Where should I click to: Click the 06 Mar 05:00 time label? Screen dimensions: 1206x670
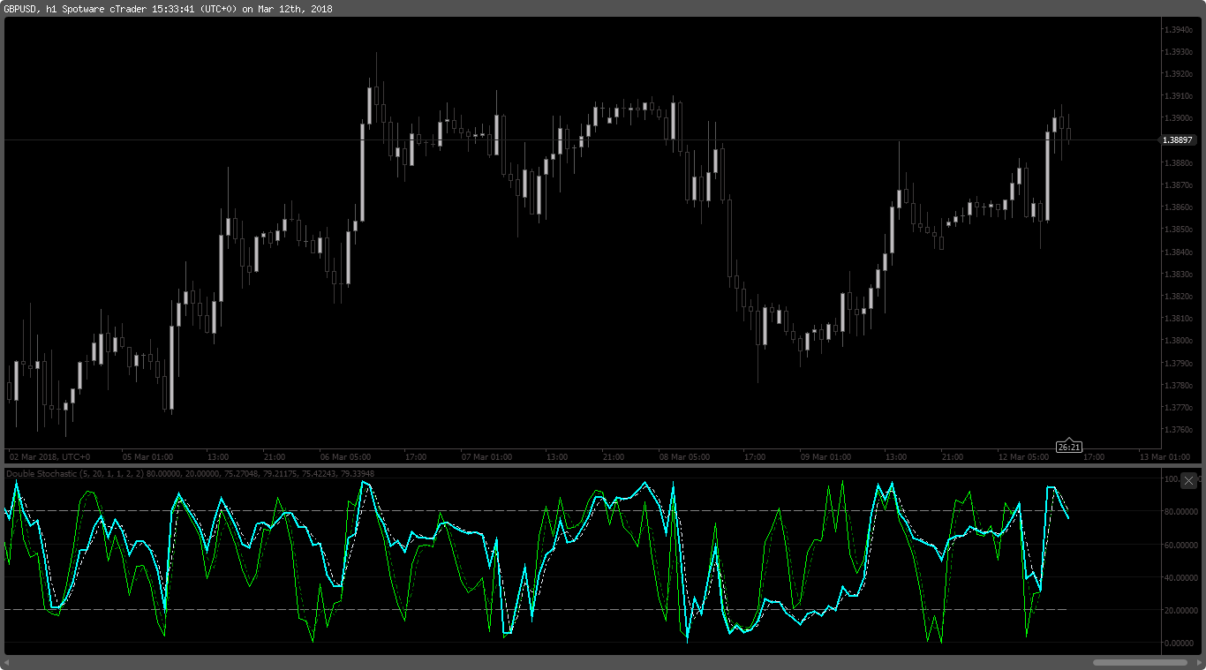[x=345, y=457]
